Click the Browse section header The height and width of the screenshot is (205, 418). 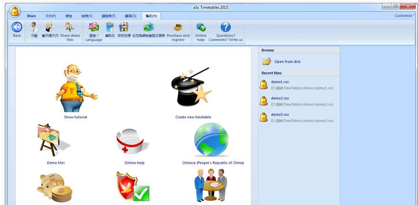268,50
